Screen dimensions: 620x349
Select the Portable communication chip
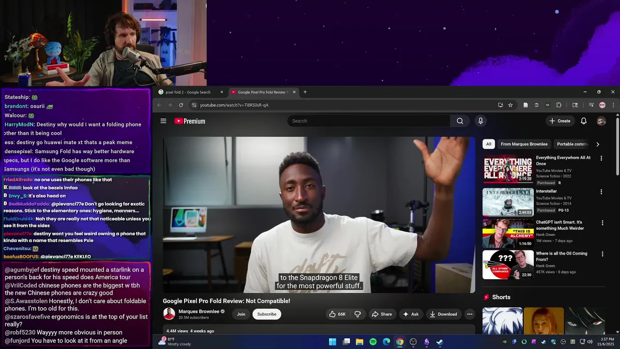click(x=573, y=144)
